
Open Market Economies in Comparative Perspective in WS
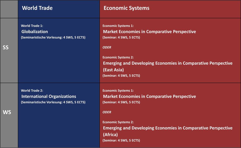(x=149, y=96)
